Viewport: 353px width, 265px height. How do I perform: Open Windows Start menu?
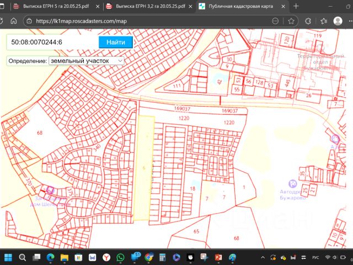(9, 257)
